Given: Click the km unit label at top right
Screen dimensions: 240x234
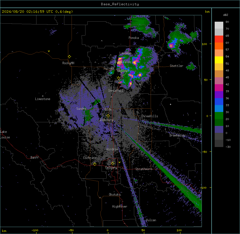Looking at the screenshot, I should point(207,12).
